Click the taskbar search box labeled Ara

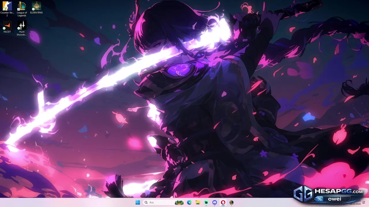click(164, 202)
